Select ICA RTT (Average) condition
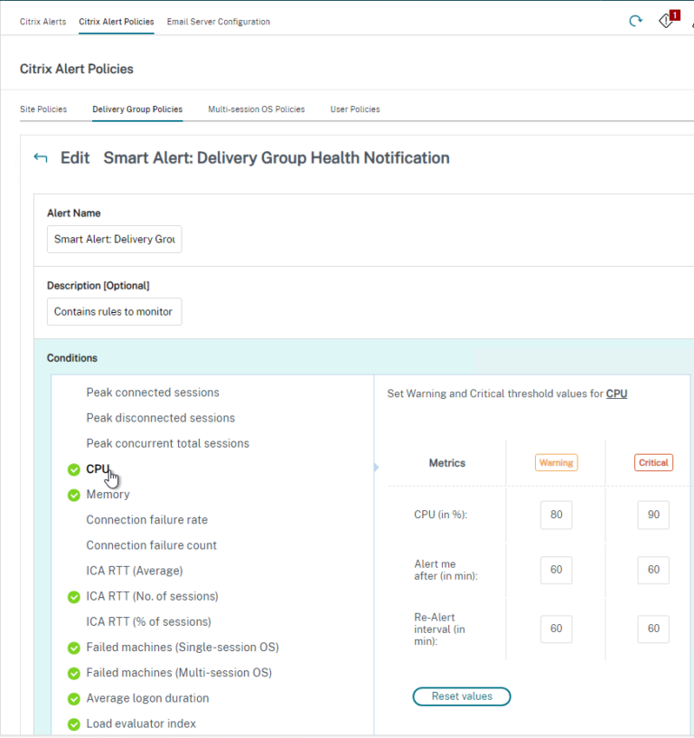 (x=134, y=571)
